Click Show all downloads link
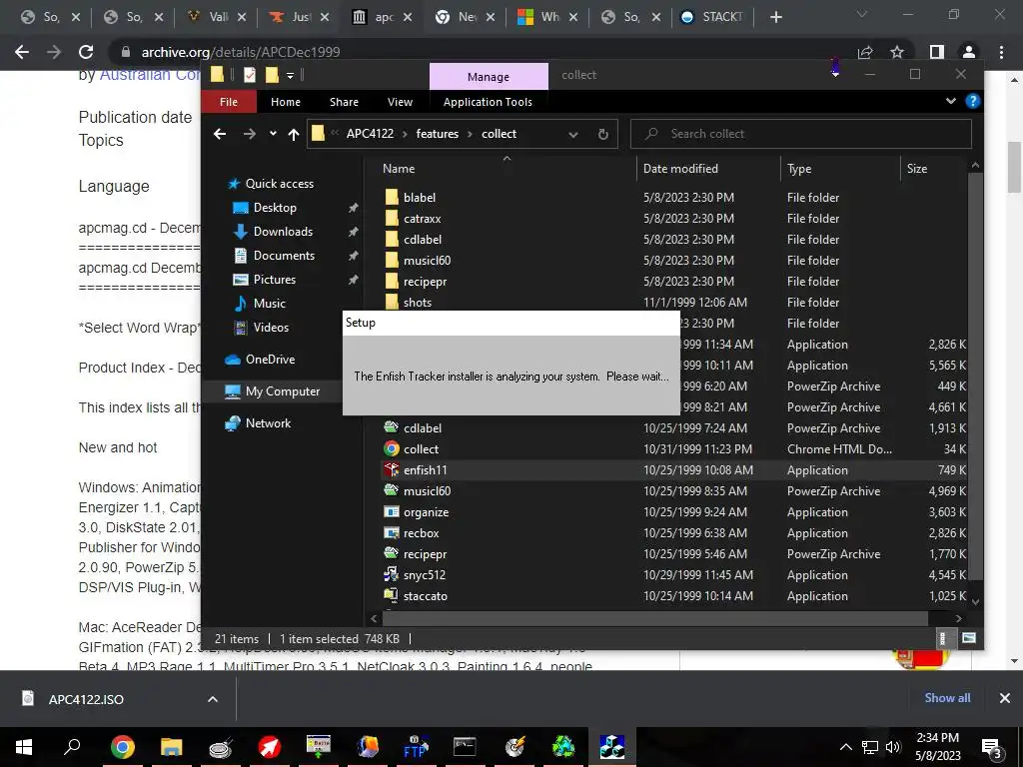 [947, 698]
